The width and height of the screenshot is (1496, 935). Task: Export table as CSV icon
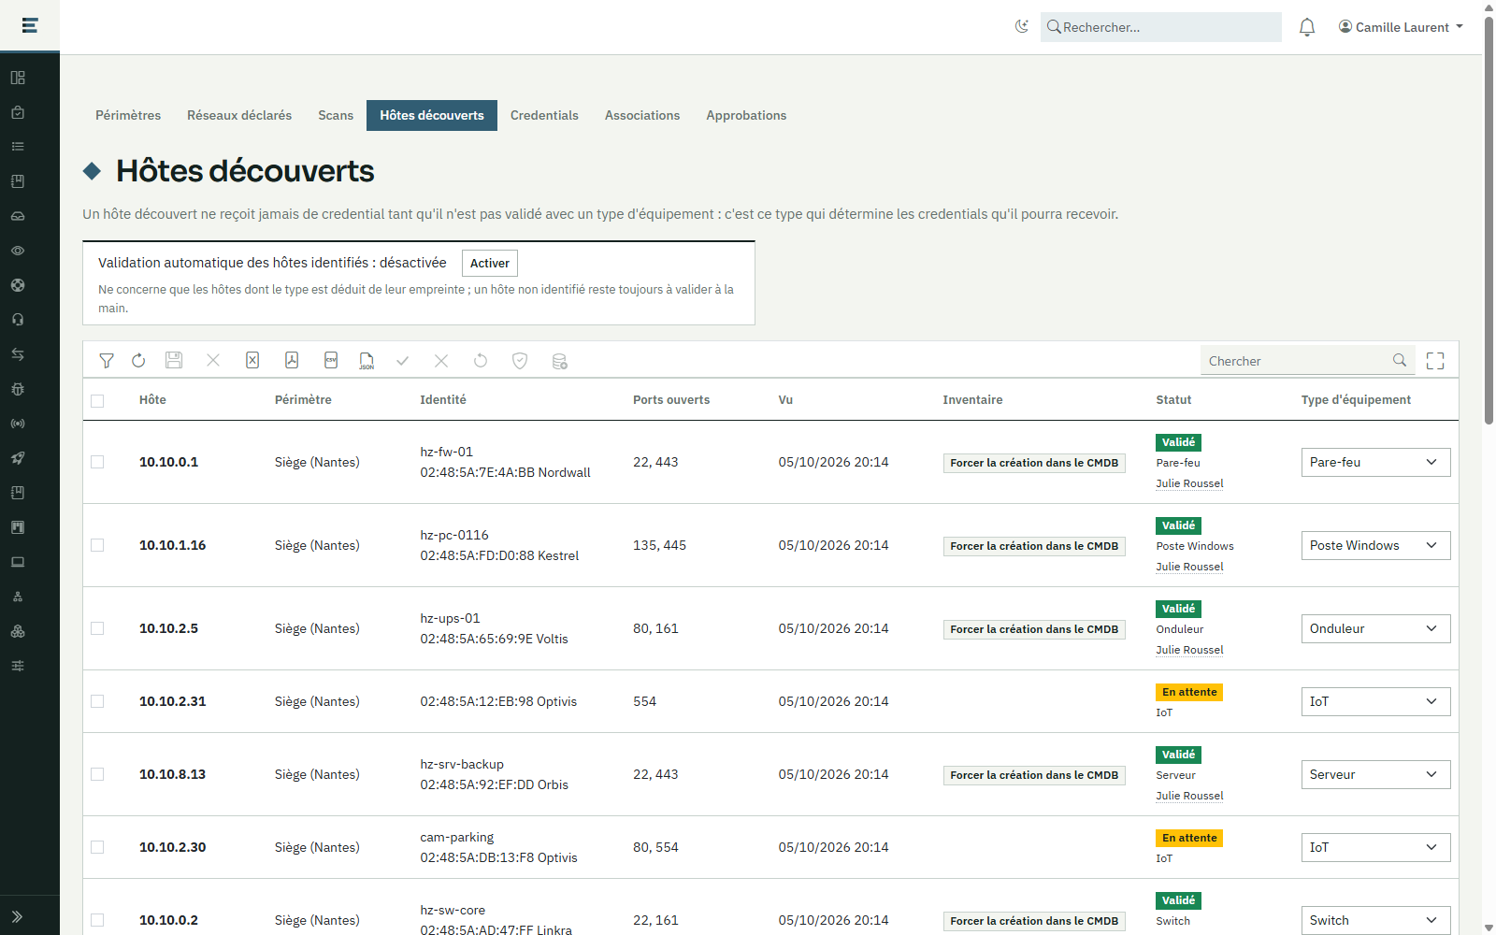(331, 361)
